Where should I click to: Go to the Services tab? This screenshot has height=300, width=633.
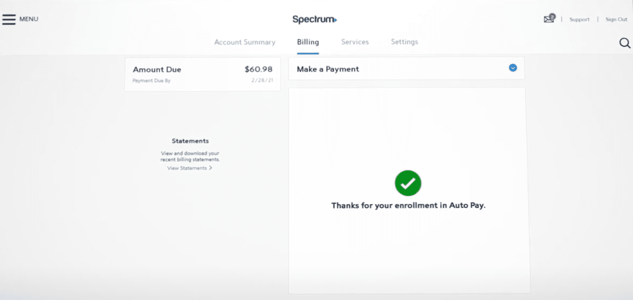pyautogui.click(x=355, y=42)
